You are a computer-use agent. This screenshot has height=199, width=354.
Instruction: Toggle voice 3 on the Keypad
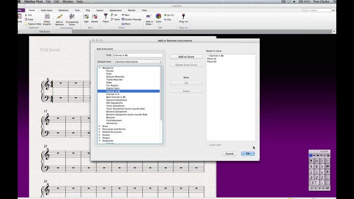click(319, 188)
